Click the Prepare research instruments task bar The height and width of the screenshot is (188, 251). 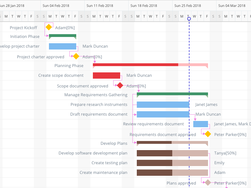coord(163,105)
